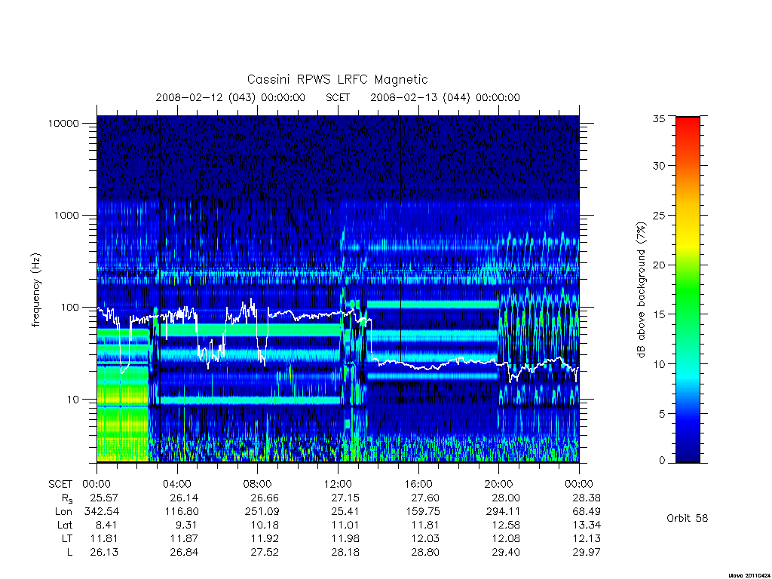772x579 pixels.
Task: Click 'dB above background (7%)' colorbar label
Action: click(642, 290)
